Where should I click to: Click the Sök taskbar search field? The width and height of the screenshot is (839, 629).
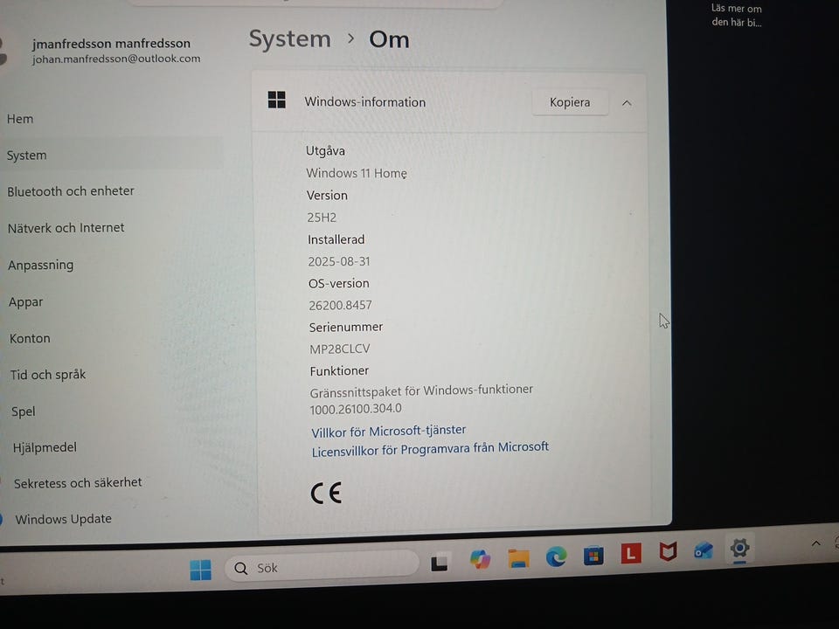point(321,566)
